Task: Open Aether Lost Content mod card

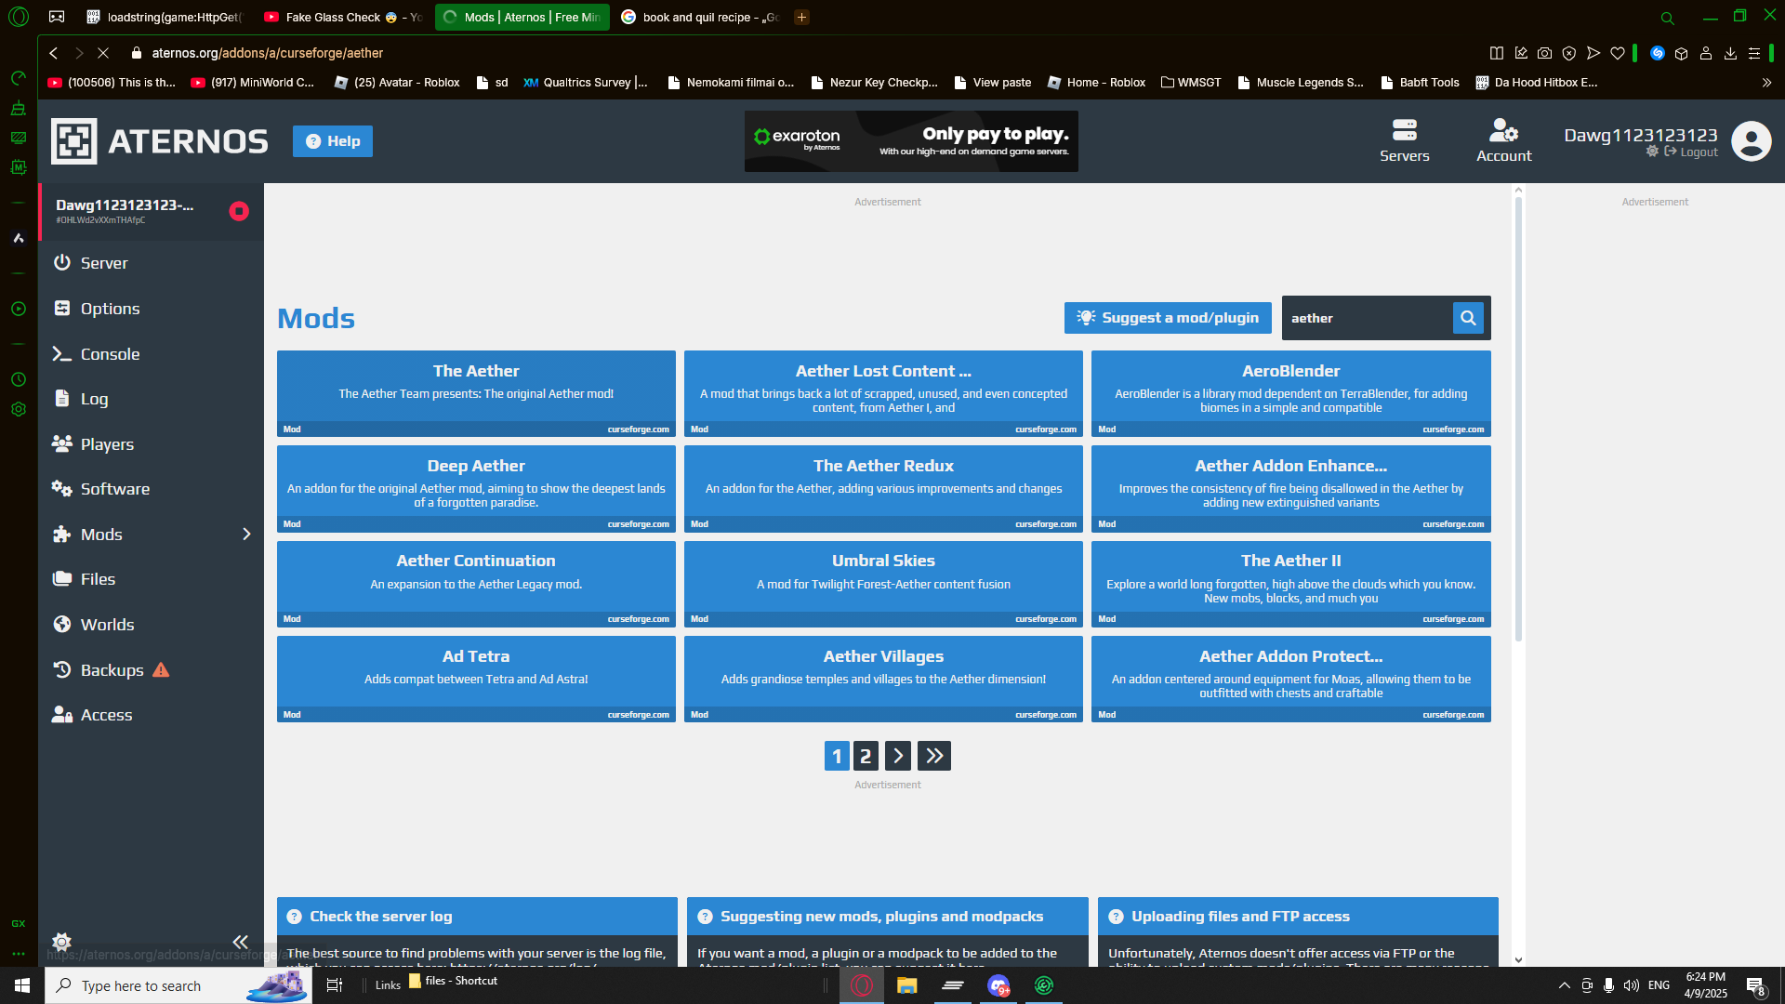Action: (x=883, y=393)
